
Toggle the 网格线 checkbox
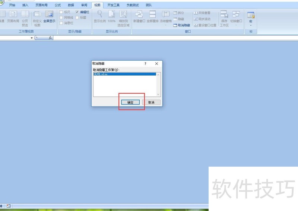(61, 17)
